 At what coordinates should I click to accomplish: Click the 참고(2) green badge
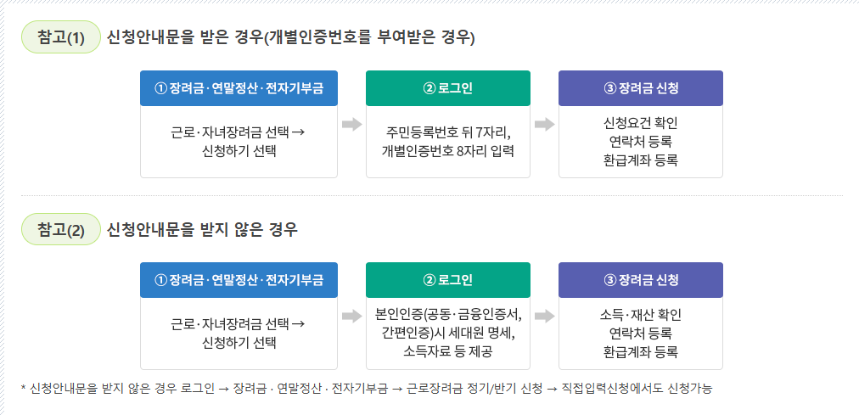click(61, 229)
